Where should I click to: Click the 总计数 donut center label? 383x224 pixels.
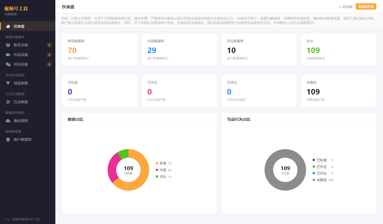pyautogui.click(x=285, y=173)
